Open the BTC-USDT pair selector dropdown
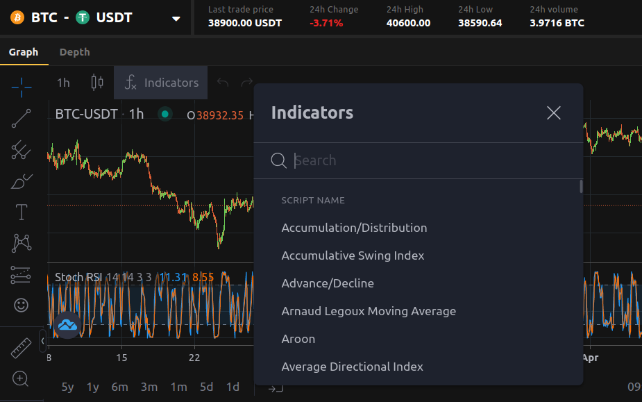 [176, 19]
